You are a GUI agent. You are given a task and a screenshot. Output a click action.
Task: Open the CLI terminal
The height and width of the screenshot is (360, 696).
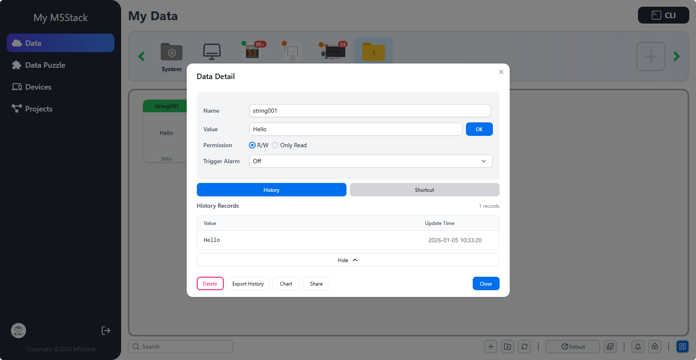[663, 15]
